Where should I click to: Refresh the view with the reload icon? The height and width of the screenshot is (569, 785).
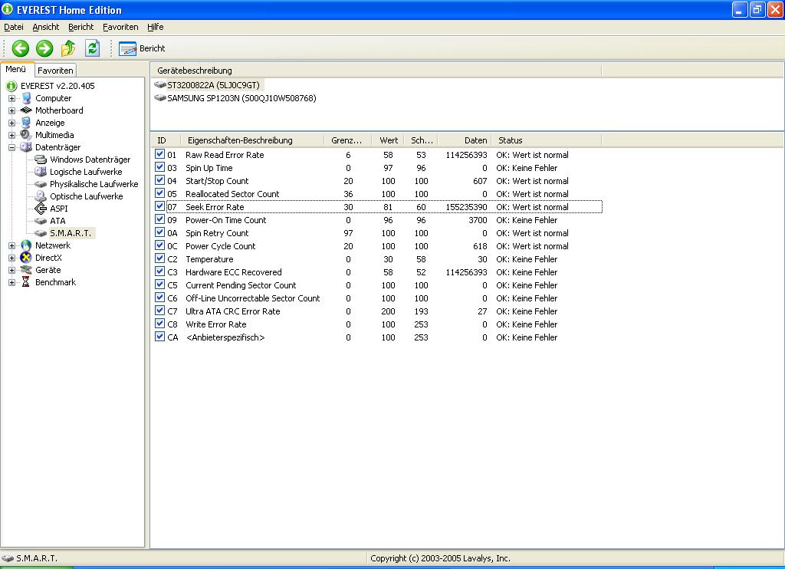(92, 48)
